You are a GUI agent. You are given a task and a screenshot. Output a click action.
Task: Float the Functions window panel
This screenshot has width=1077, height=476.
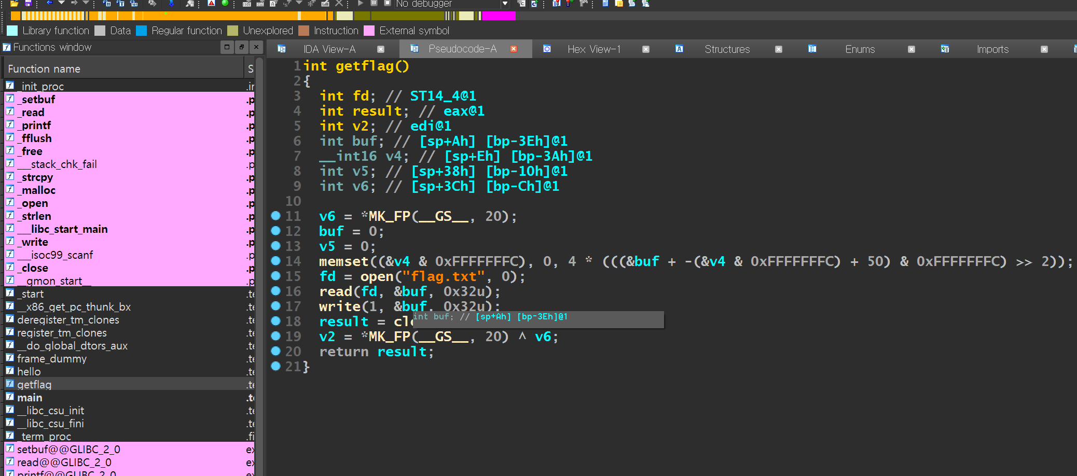[242, 47]
